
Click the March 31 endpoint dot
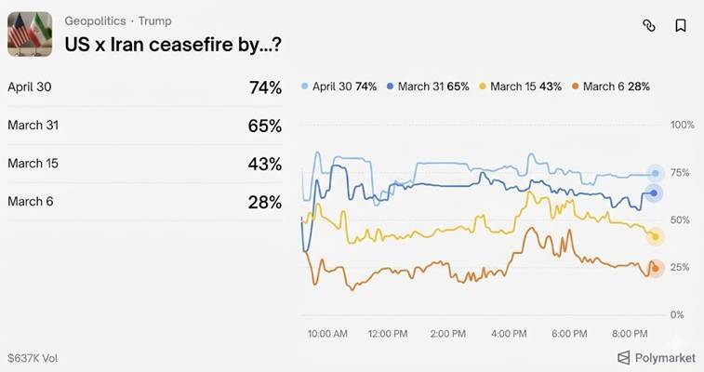coord(655,193)
